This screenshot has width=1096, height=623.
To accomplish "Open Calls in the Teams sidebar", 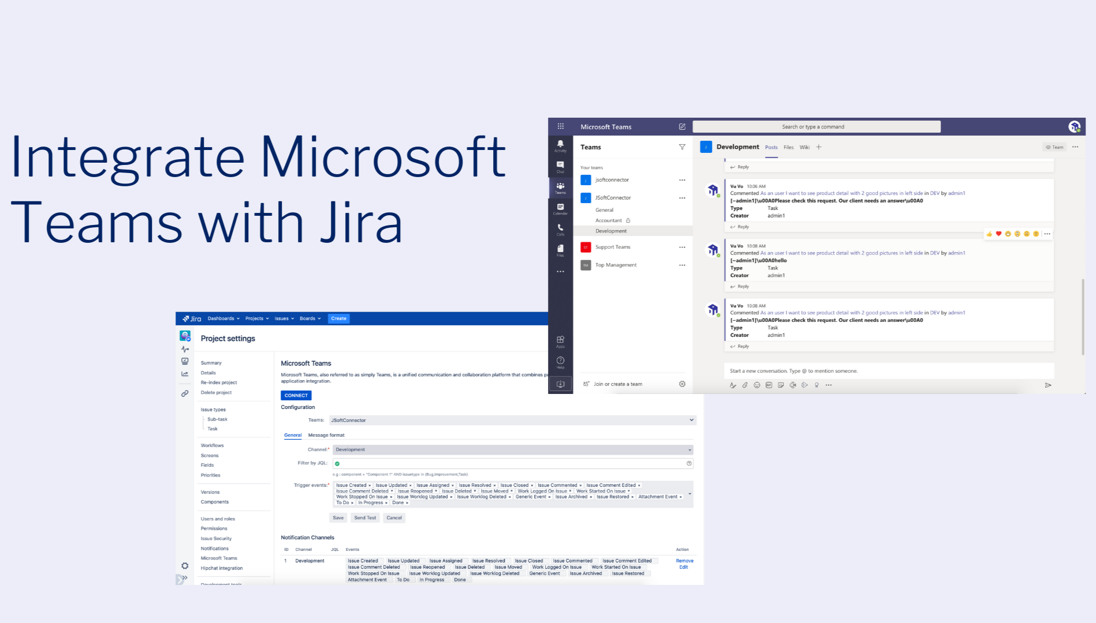I will click(560, 230).
